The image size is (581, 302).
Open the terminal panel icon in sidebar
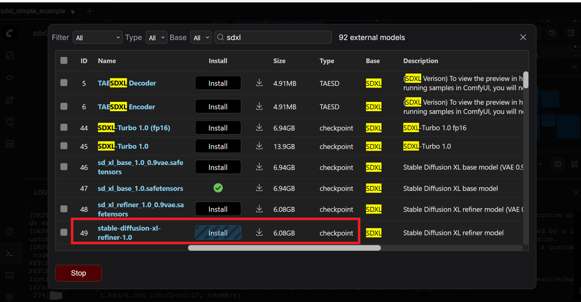click(x=11, y=253)
